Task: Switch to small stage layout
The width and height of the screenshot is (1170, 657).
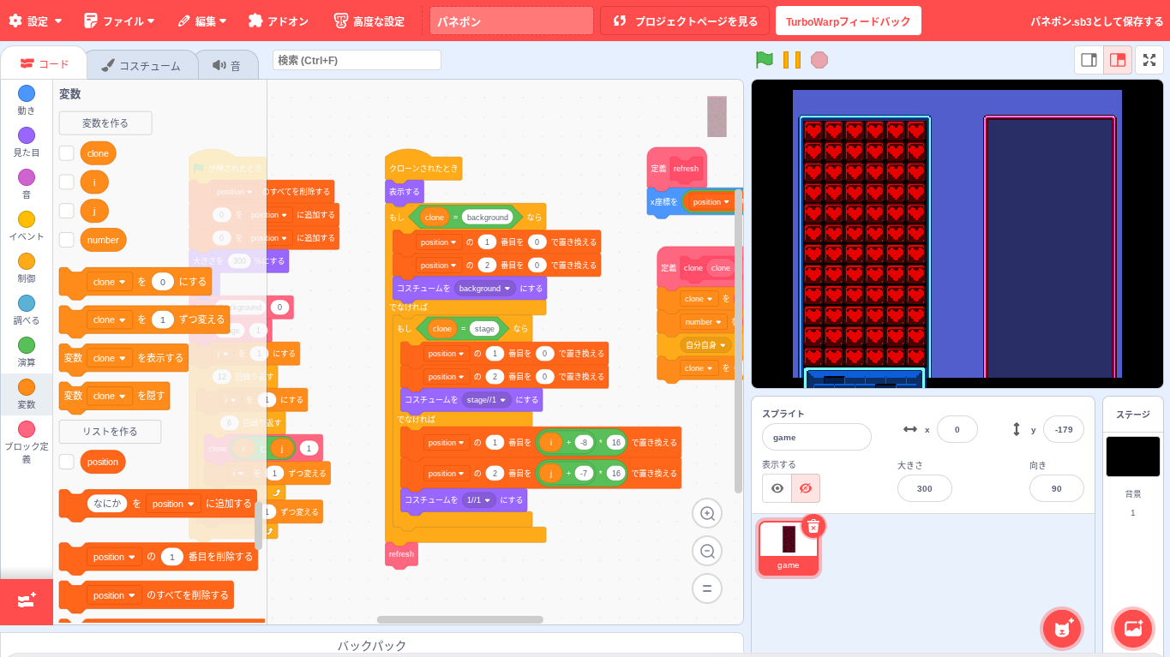Action: 1089,60
